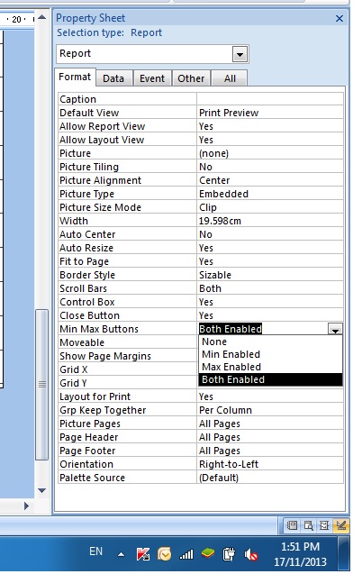Click the vertical scrollbar down arrow
353x574 pixels.
click(42, 490)
